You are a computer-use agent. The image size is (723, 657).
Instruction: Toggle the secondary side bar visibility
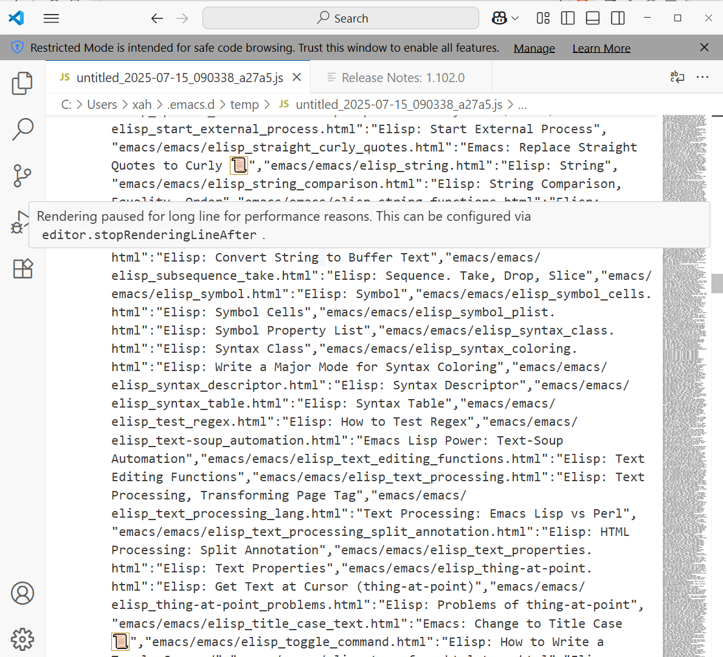click(618, 18)
